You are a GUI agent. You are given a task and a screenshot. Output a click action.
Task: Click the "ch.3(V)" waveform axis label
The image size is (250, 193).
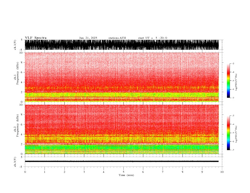[15, 162]
